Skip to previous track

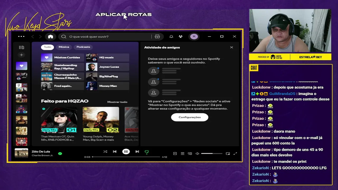click(x=115, y=151)
